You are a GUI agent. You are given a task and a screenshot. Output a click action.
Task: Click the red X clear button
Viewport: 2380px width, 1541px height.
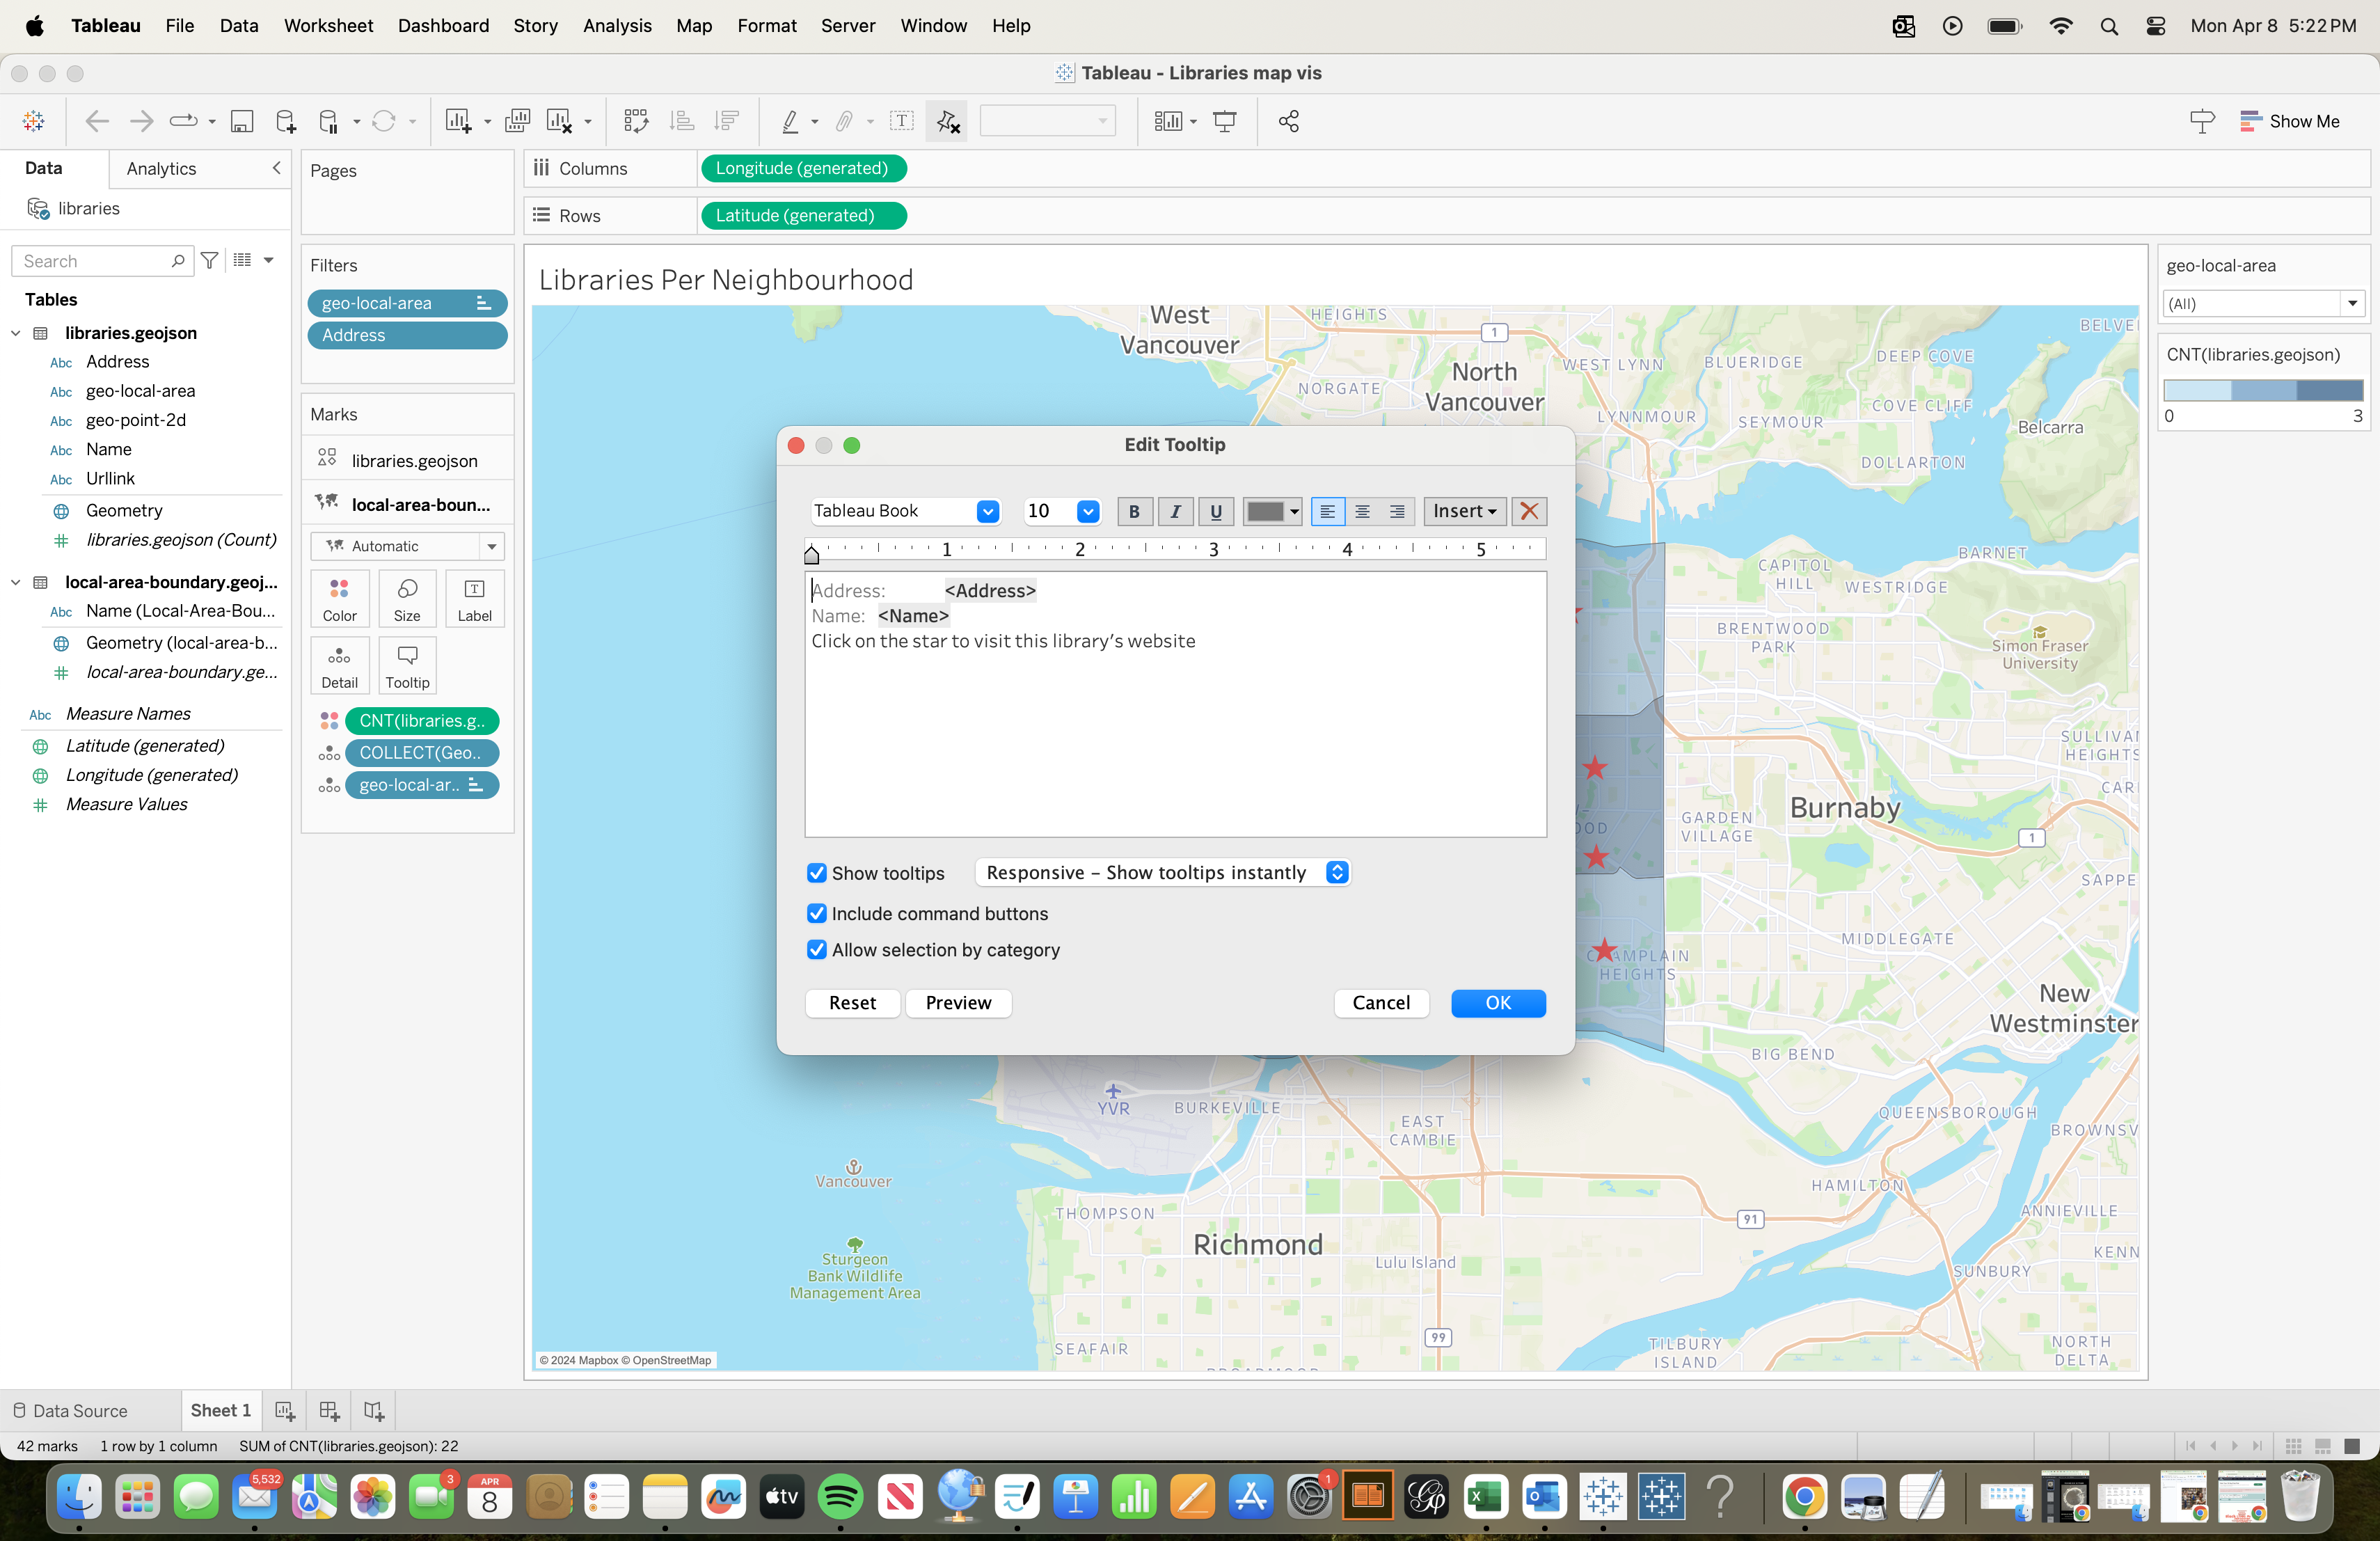point(1529,511)
